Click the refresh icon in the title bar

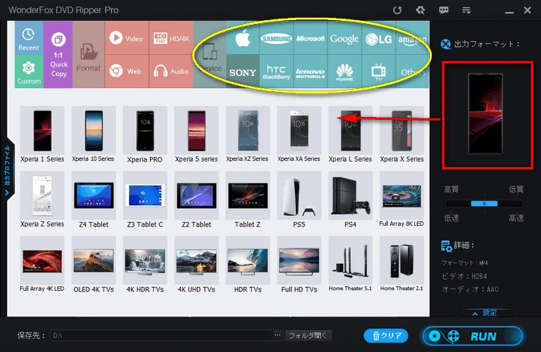tap(397, 10)
